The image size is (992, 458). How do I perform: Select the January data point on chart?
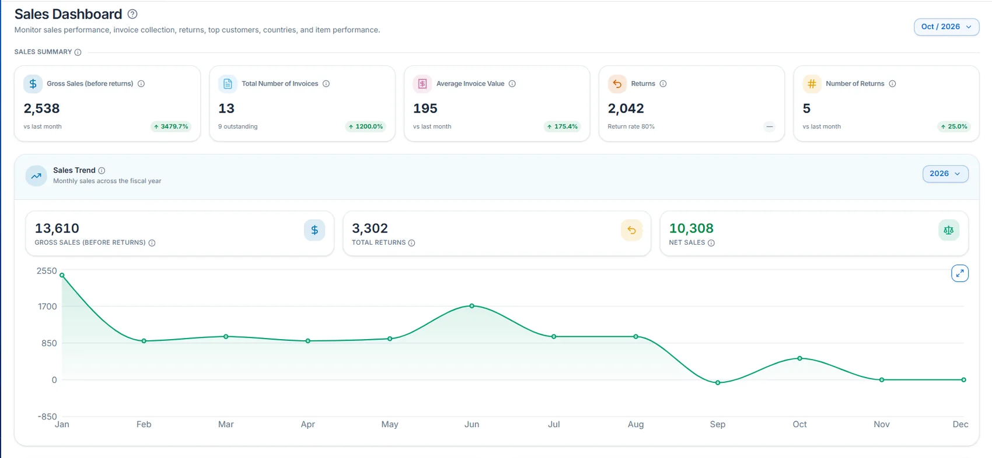(x=62, y=275)
